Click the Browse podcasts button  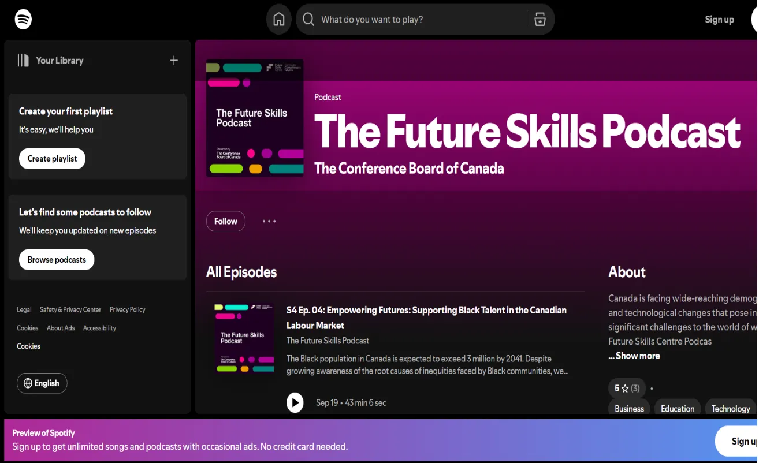click(x=57, y=260)
